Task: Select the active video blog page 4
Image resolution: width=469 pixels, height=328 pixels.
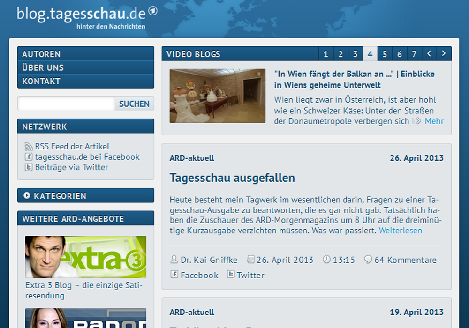Action: pyautogui.click(x=370, y=54)
